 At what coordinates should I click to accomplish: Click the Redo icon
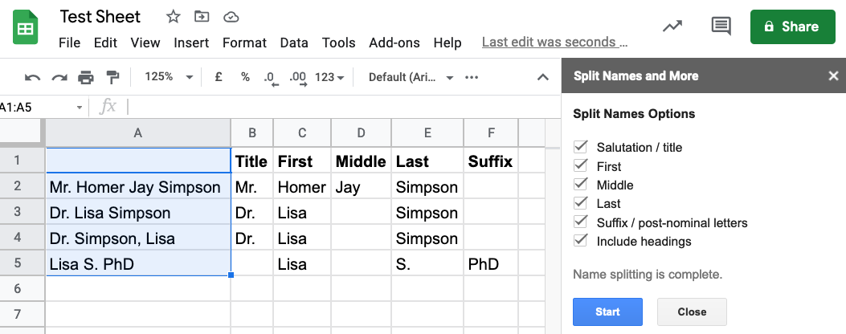[x=59, y=77]
